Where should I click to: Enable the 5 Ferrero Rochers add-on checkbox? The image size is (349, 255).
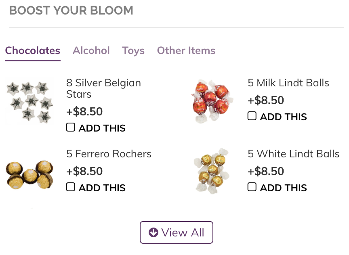[71, 187]
